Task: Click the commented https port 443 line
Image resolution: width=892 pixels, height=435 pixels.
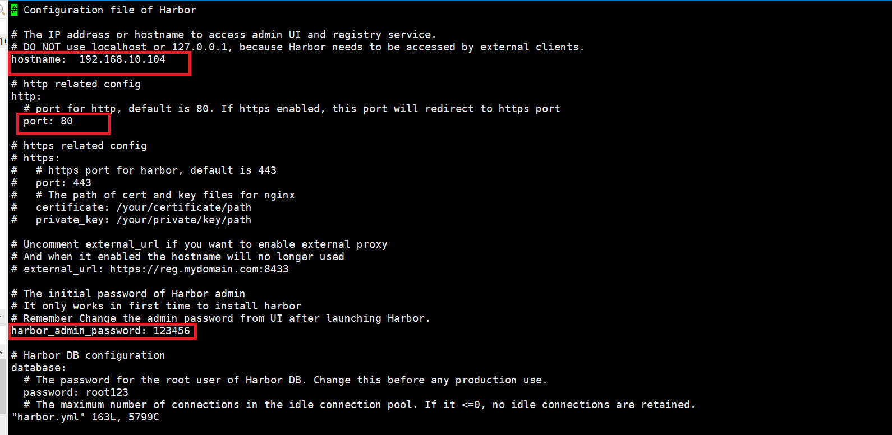Action: (51, 183)
